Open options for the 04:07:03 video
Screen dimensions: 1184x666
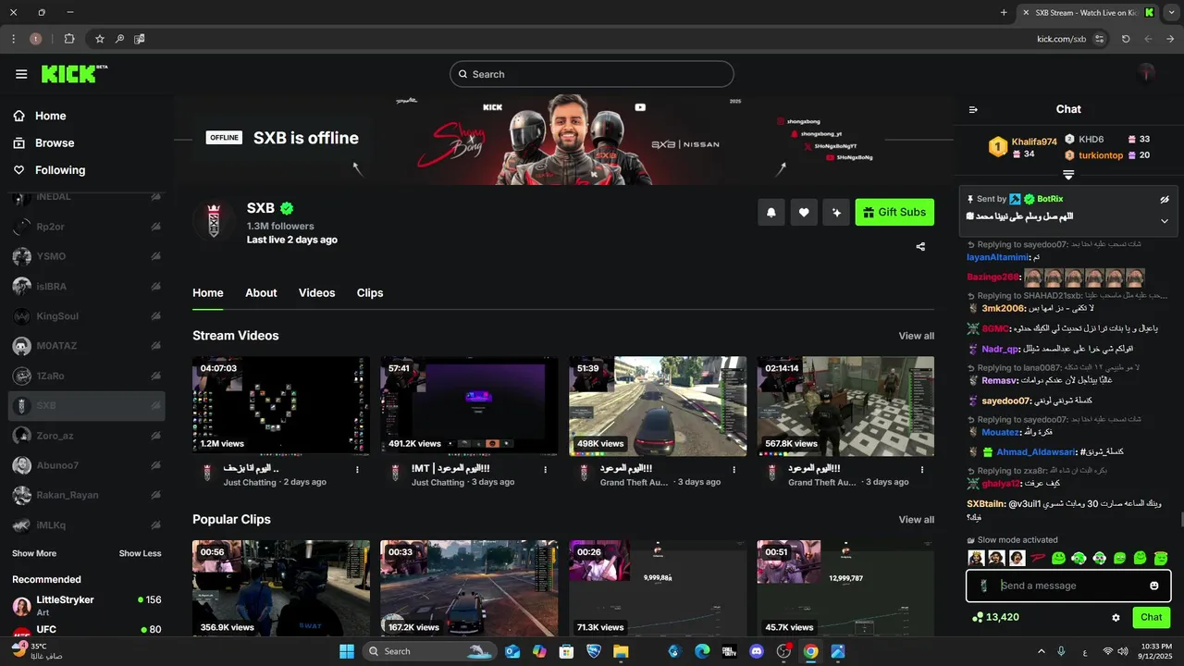357,470
